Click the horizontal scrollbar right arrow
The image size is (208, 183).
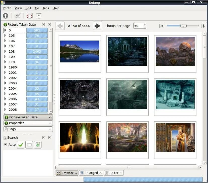pyautogui.click(x=200, y=167)
